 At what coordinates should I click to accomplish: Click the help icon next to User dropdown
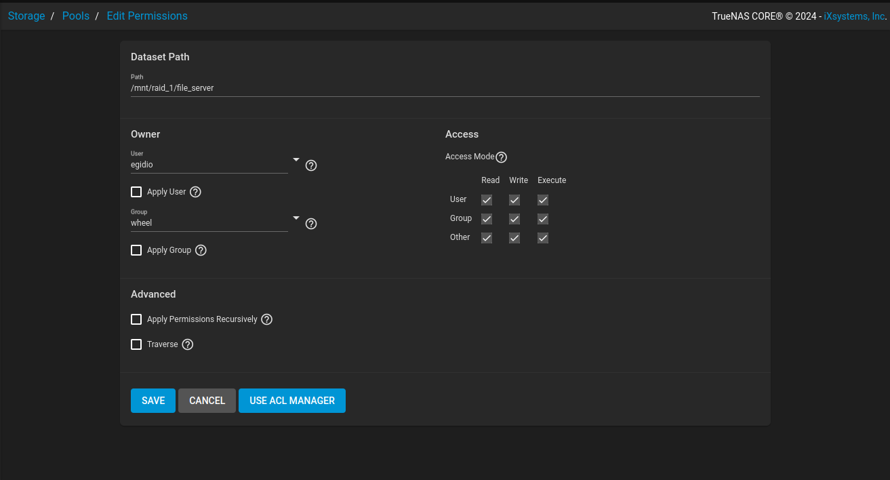point(311,165)
